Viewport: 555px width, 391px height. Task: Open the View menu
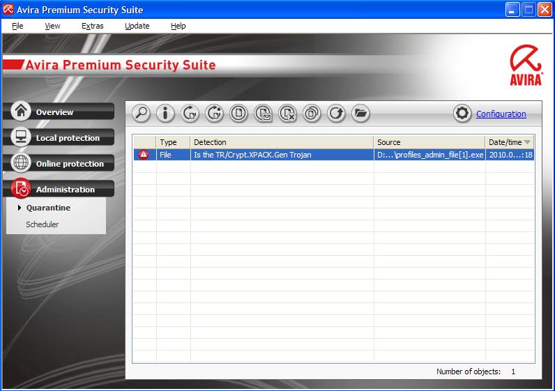(x=52, y=26)
